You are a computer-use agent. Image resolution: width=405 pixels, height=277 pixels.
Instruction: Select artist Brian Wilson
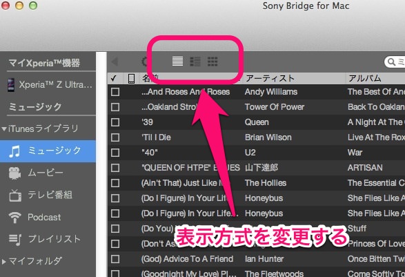(268, 137)
